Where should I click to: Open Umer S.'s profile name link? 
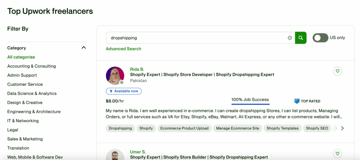point(138,152)
